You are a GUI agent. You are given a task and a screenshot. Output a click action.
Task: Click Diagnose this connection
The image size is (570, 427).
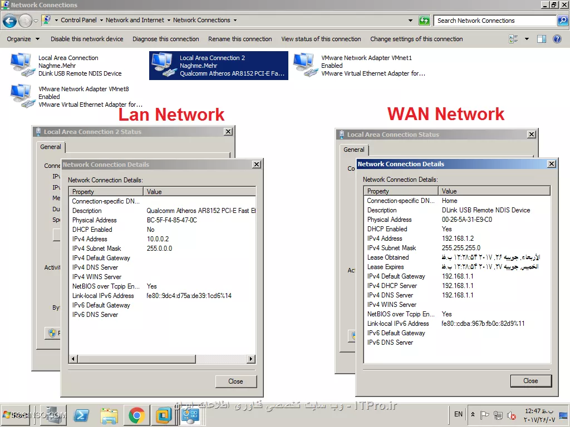(166, 39)
